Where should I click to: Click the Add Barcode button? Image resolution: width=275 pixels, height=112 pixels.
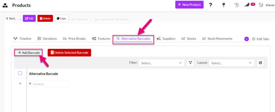pos(29,53)
